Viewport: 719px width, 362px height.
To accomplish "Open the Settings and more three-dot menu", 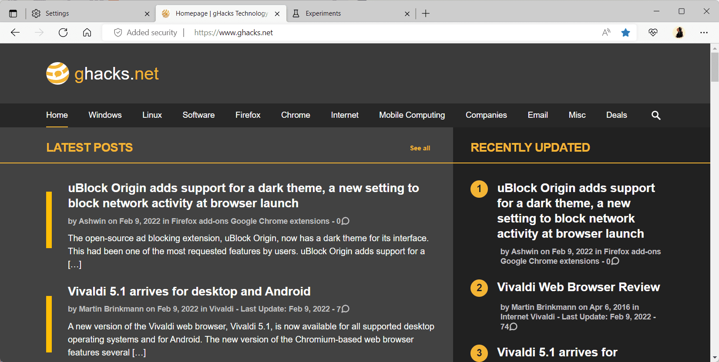I will click(704, 33).
